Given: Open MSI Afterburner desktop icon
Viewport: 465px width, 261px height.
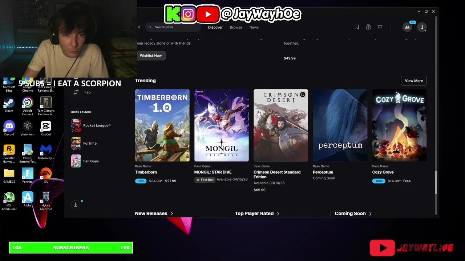Looking at the screenshot, I should pos(9,201).
